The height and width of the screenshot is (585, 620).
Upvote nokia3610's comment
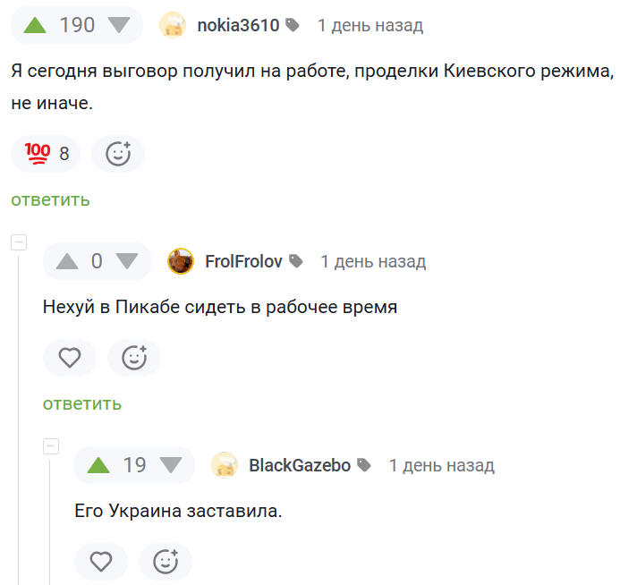[34, 25]
